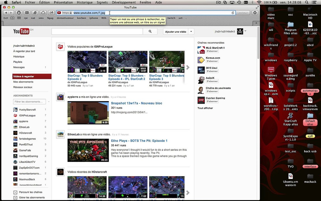
Task: Open the Développement menu
Action: pos(124,2)
